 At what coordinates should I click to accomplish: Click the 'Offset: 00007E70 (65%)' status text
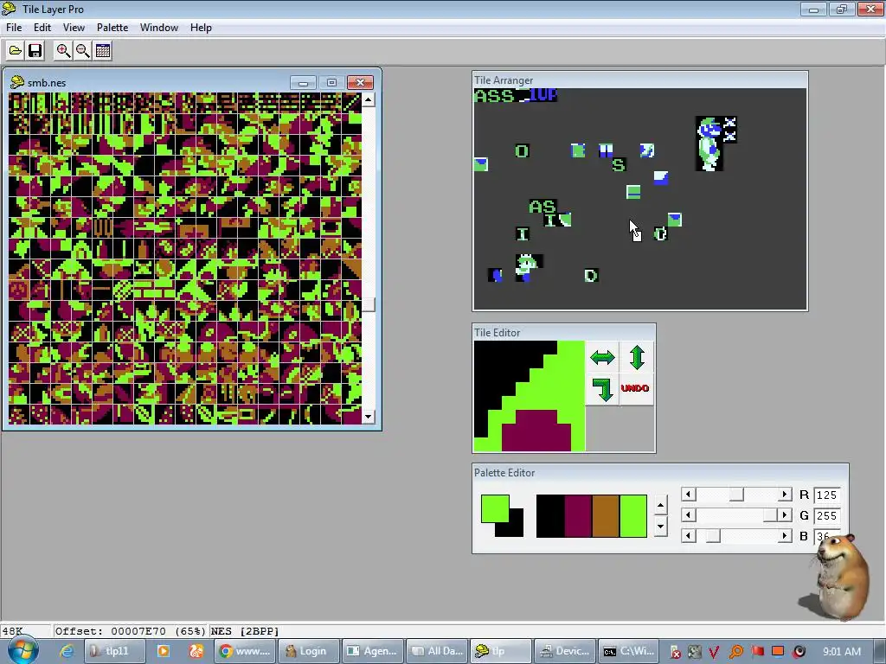[x=131, y=630]
